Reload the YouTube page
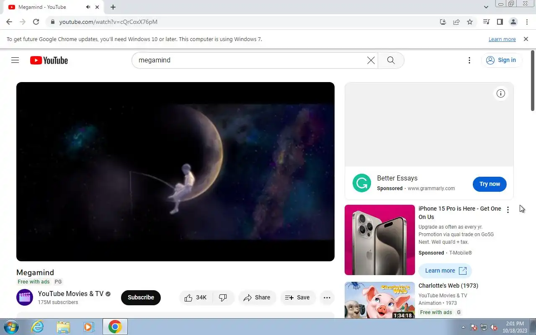The width and height of the screenshot is (536, 335). pos(36,22)
